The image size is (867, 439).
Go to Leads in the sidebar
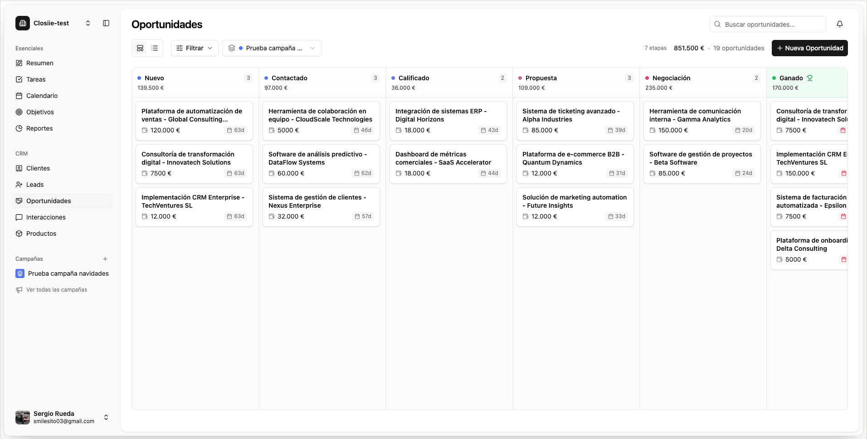[35, 185]
